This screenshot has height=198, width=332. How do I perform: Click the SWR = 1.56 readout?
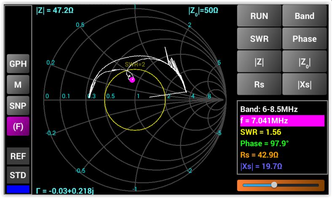[x=261, y=132]
